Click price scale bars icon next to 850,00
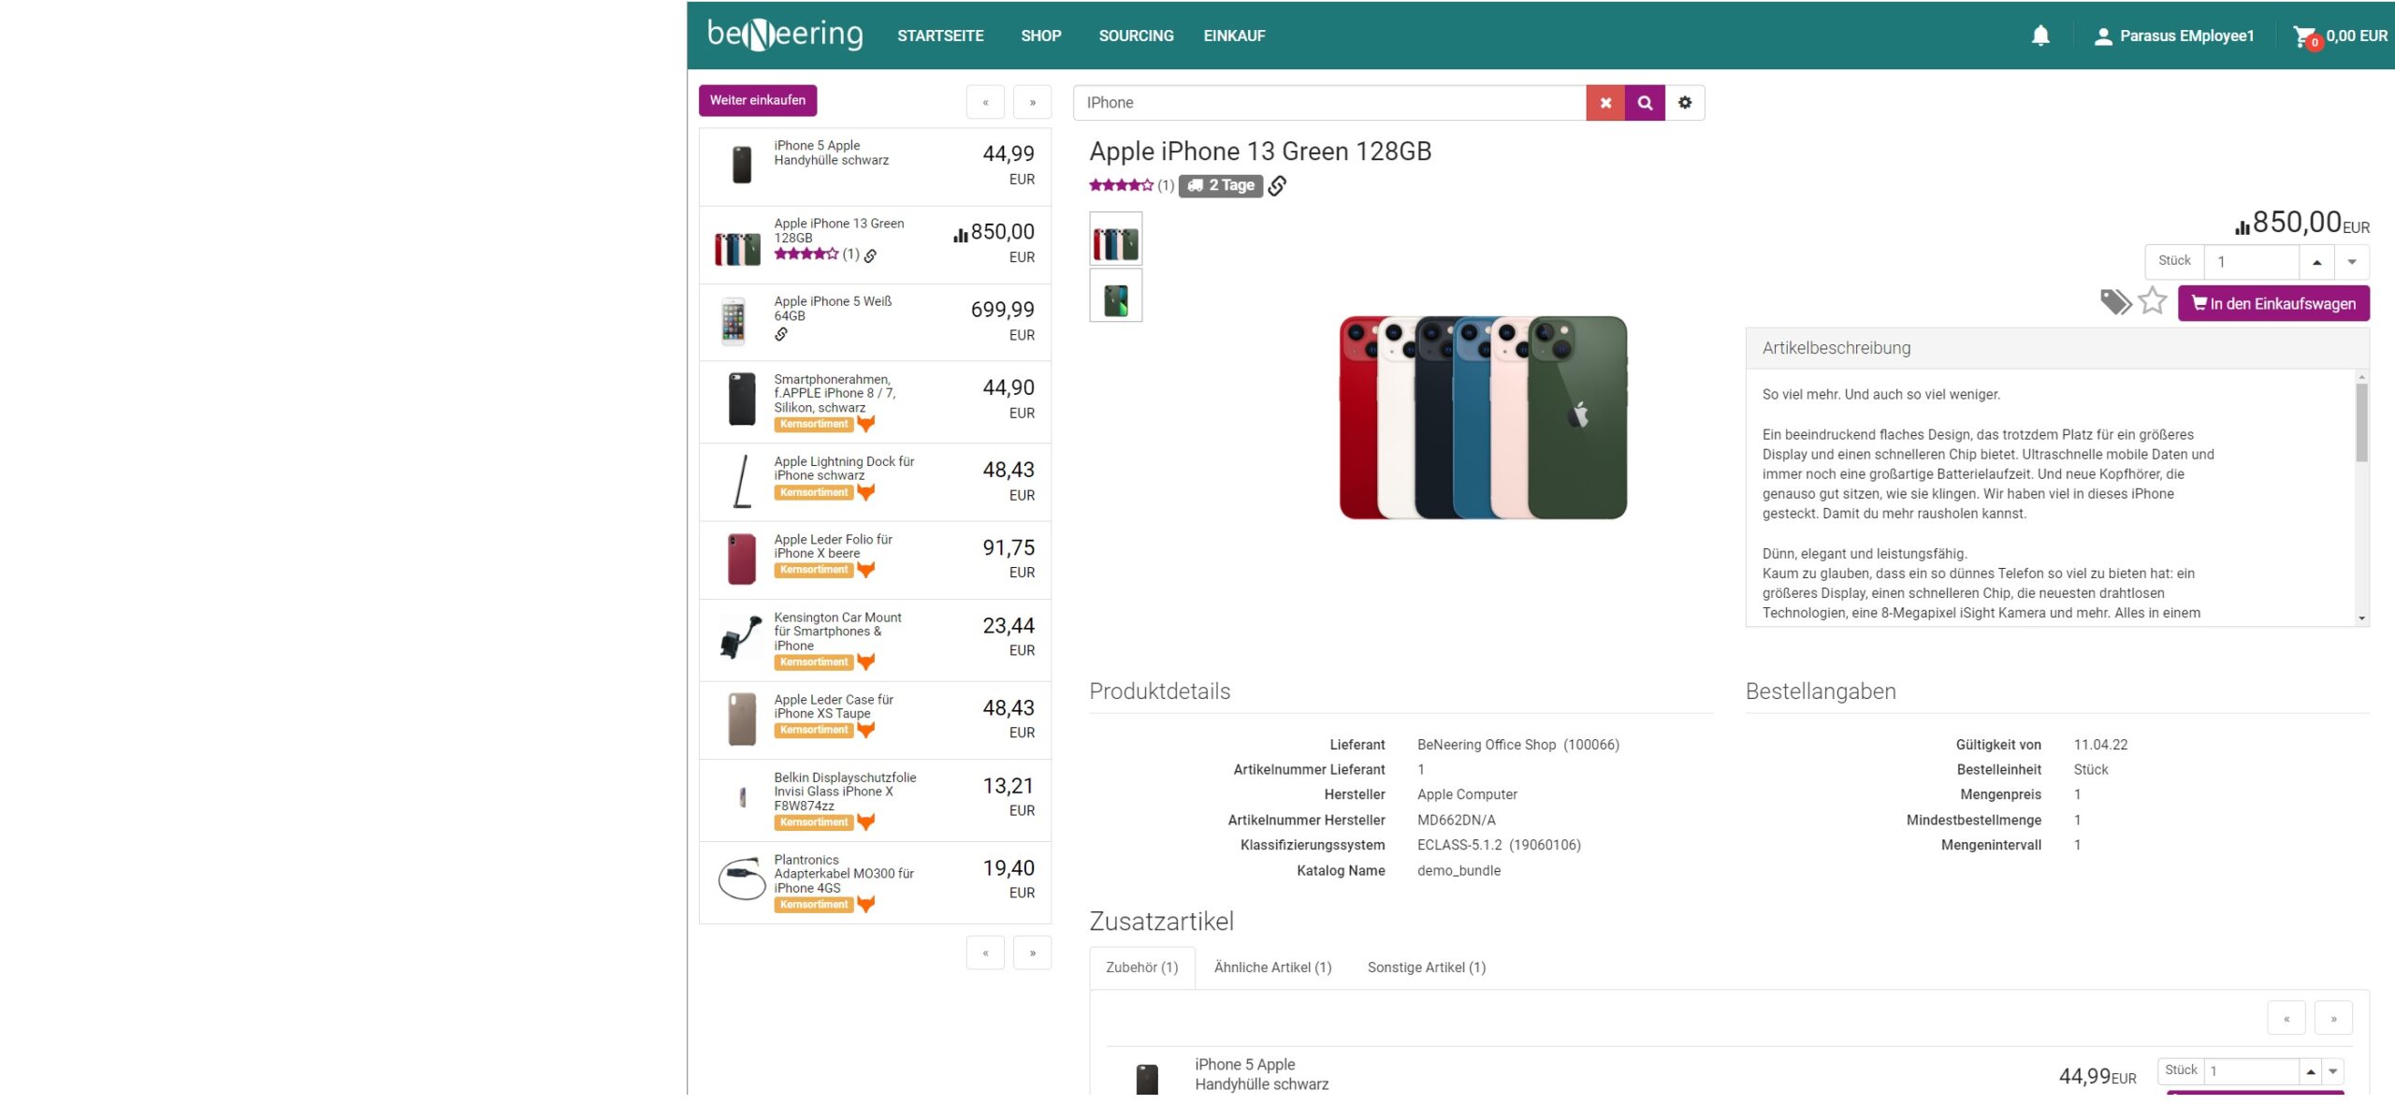The height and width of the screenshot is (1105, 2395). click(2243, 227)
